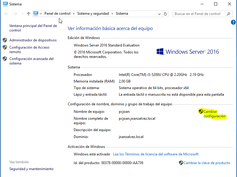Click the refresh button in address bar
The height and width of the screenshot is (177, 237).
point(165,14)
